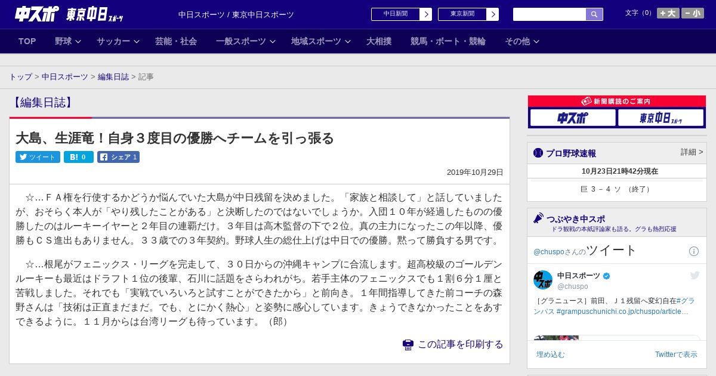This screenshot has width=716, height=376.
Task: Increase text size with +大 button
Action: point(668,13)
